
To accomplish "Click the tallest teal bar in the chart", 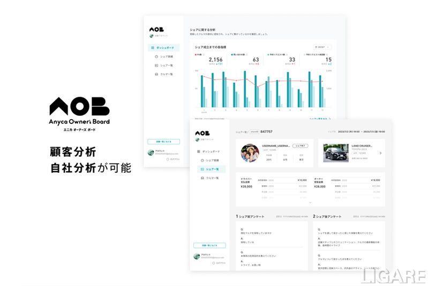I will click(245, 89).
